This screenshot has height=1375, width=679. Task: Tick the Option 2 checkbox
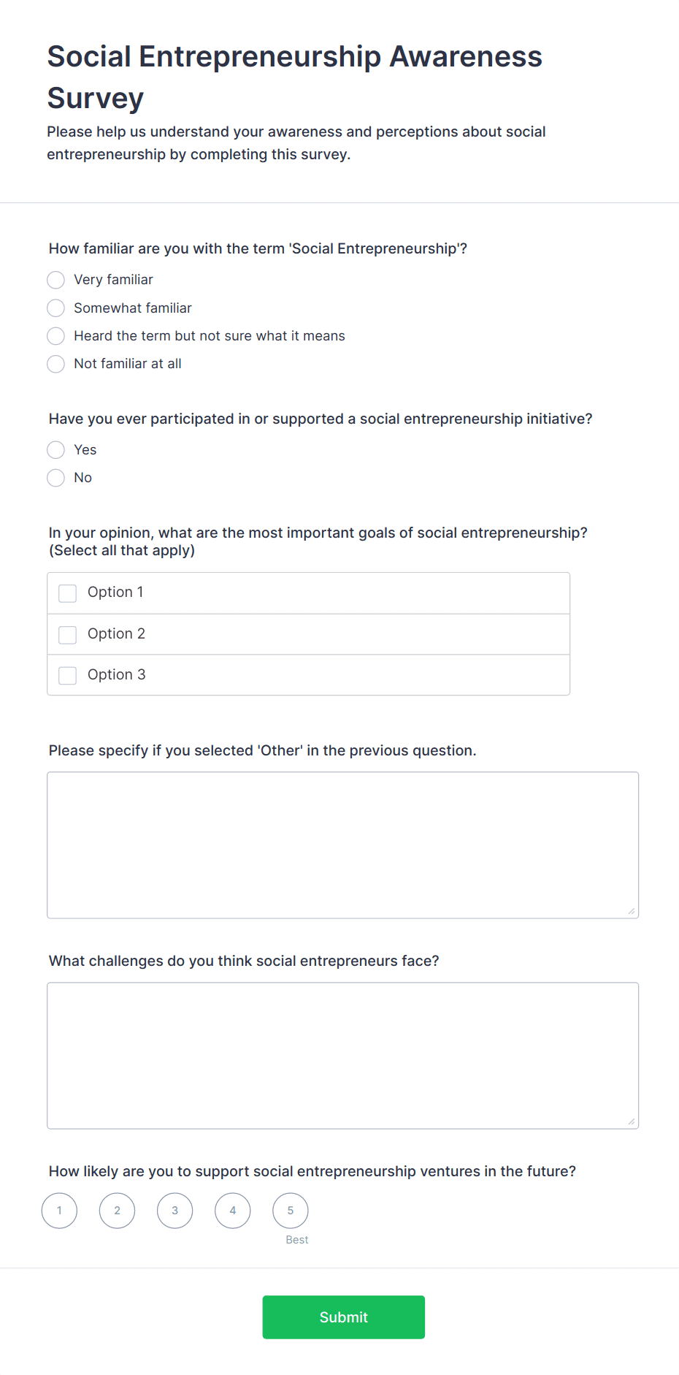(68, 634)
